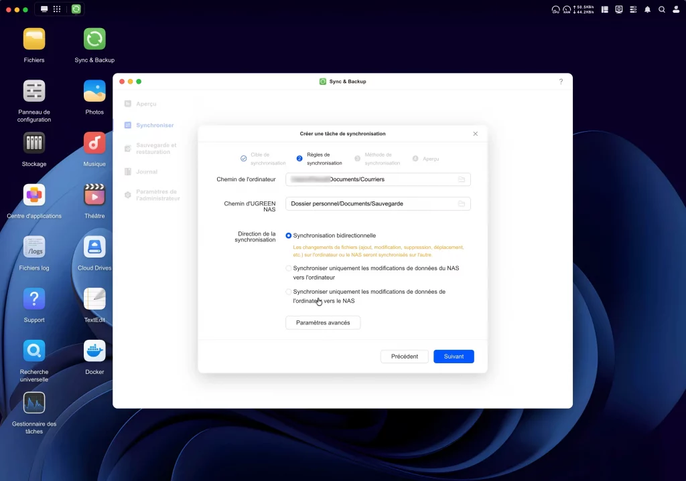Viewport: 686px width, 481px height.
Task: Choose sync only from computer to NAS
Action: (289, 292)
